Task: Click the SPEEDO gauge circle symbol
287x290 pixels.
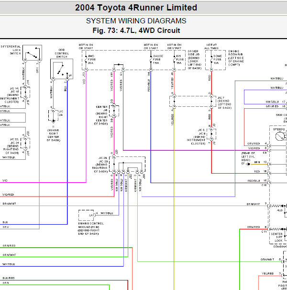Action: pyautogui.click(x=280, y=136)
